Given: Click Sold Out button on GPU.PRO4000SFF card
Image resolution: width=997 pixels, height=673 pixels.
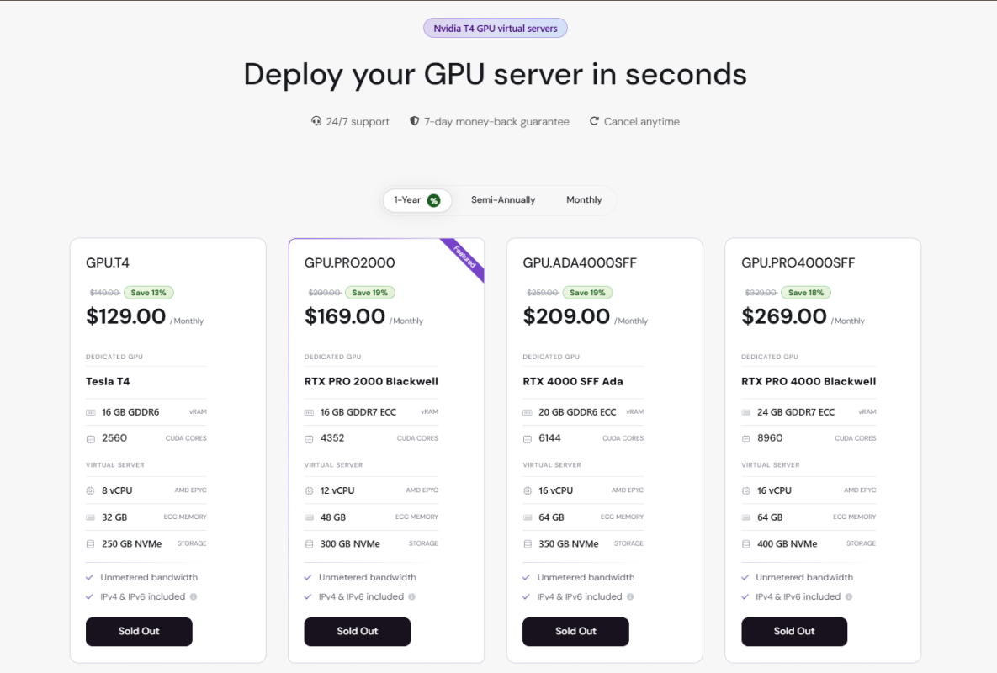Looking at the screenshot, I should (794, 632).
